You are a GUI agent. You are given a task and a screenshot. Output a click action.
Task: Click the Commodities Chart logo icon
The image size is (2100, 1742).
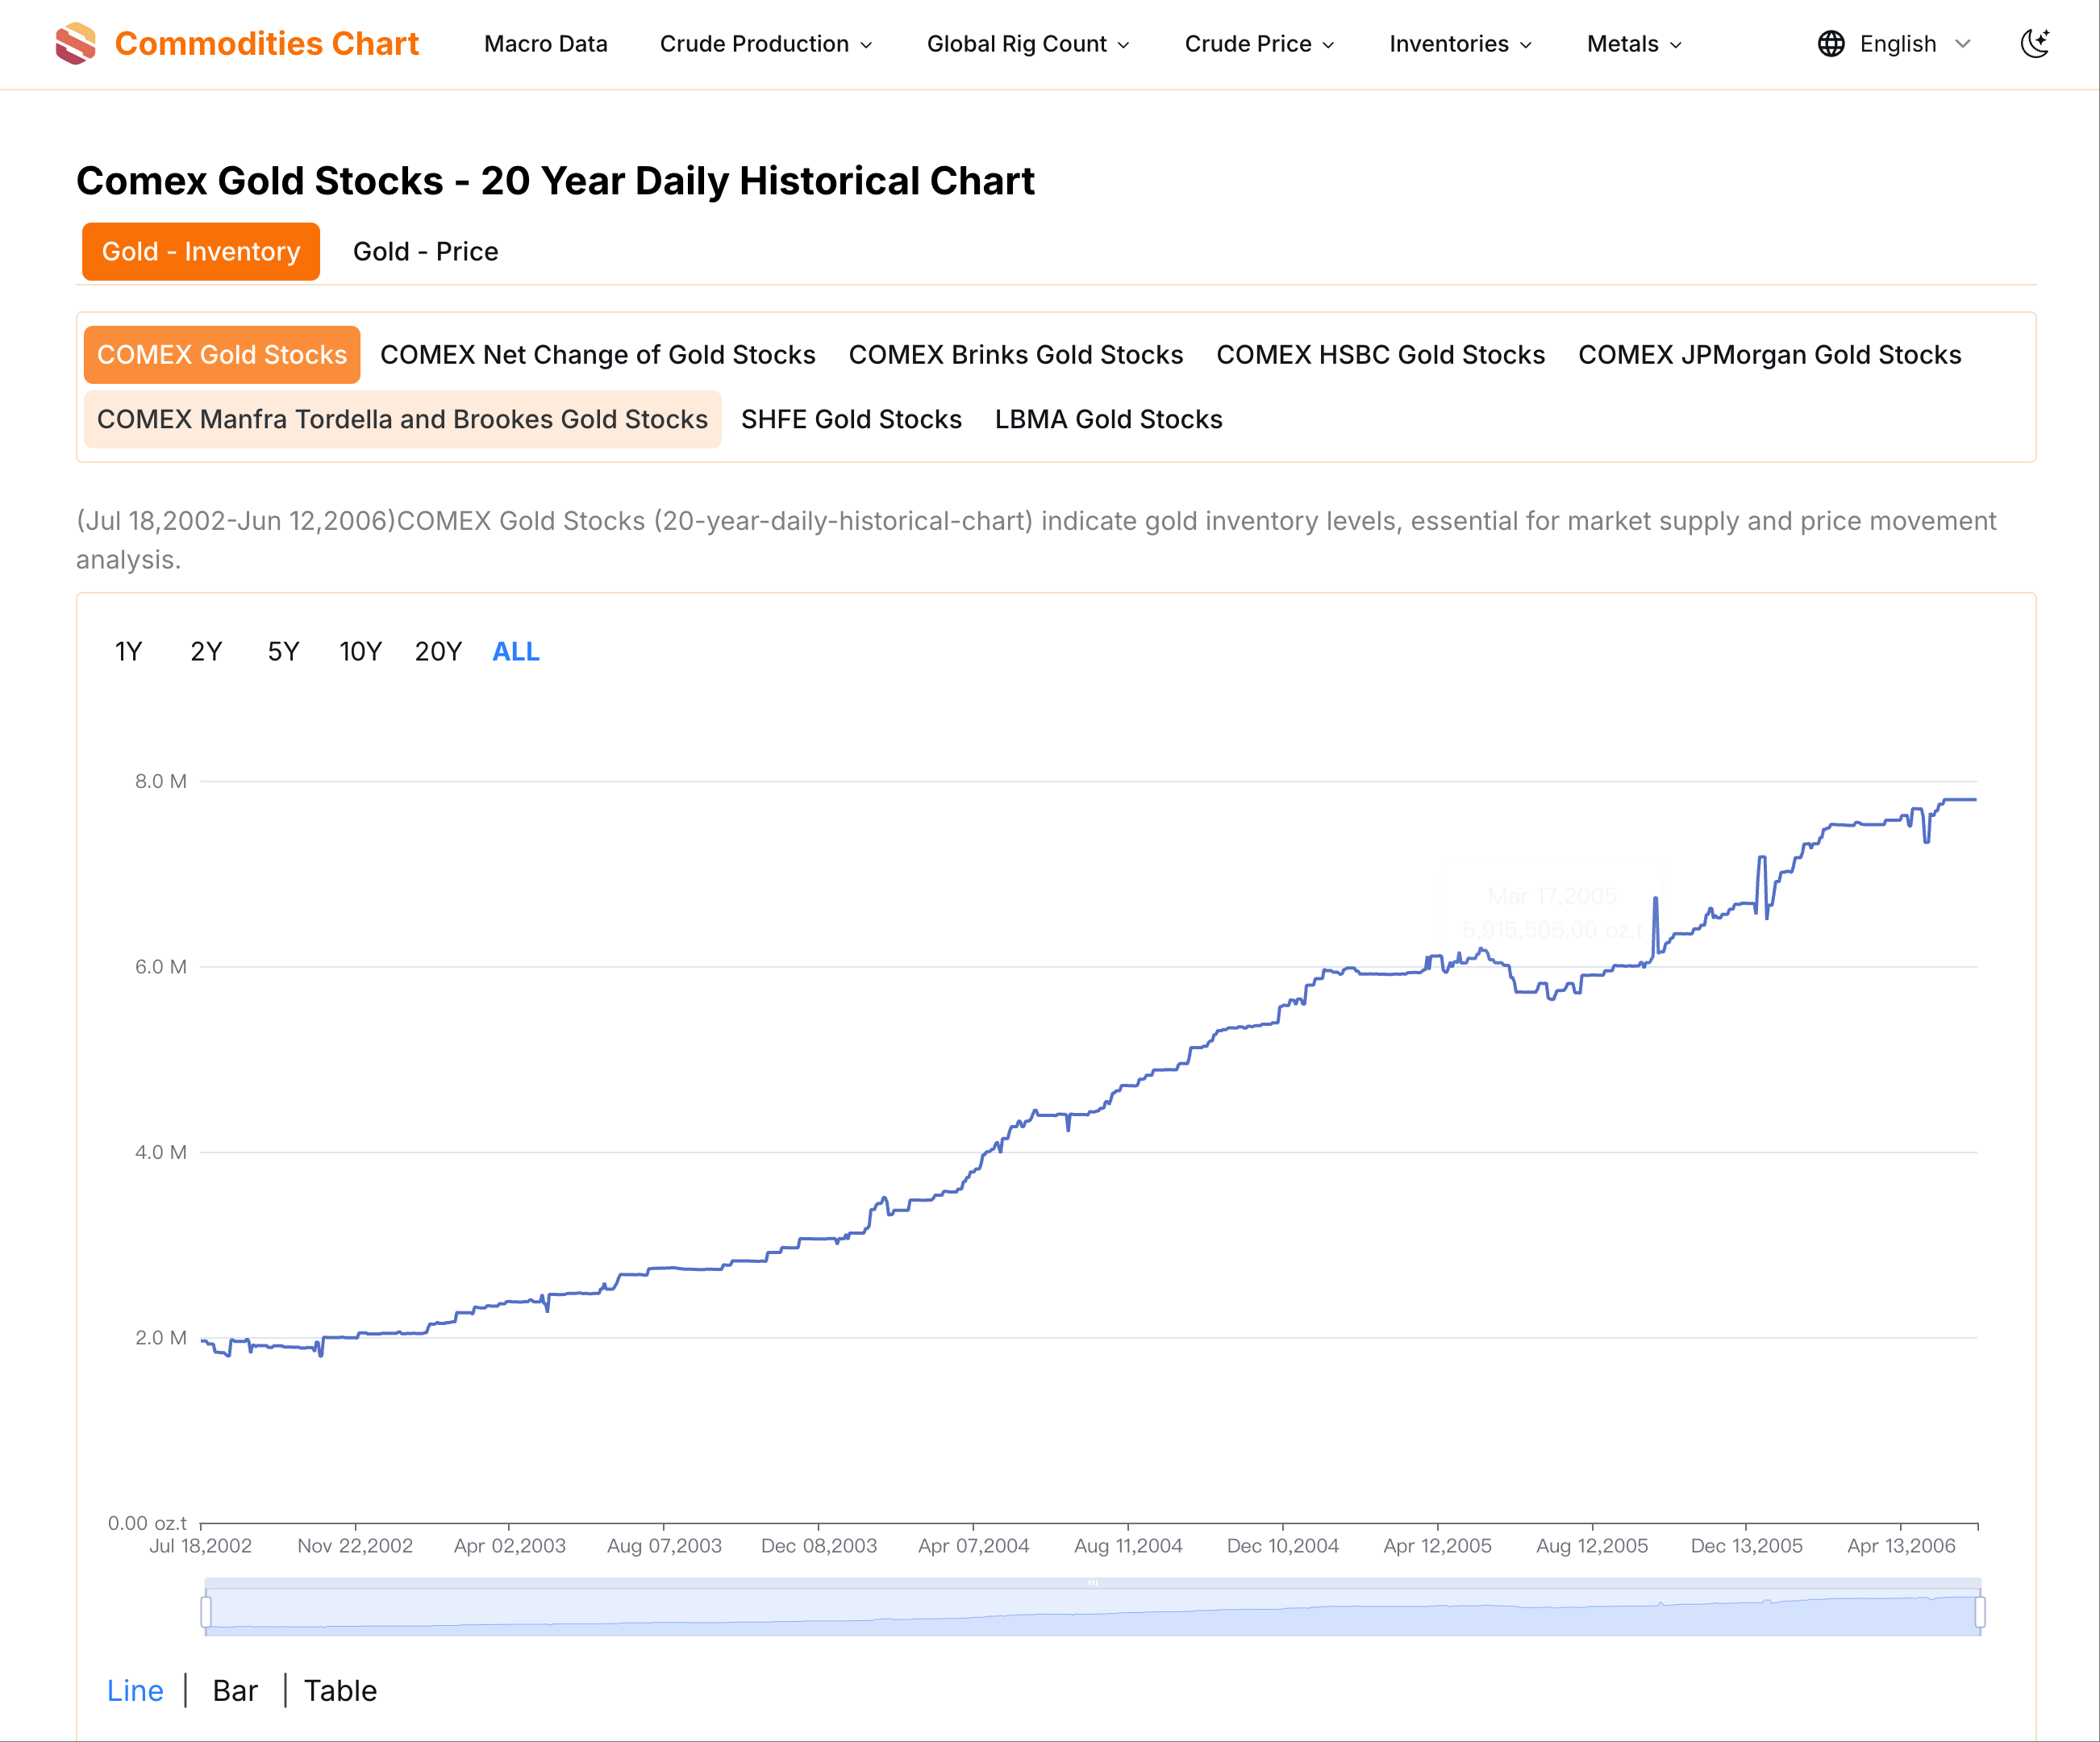click(76, 44)
